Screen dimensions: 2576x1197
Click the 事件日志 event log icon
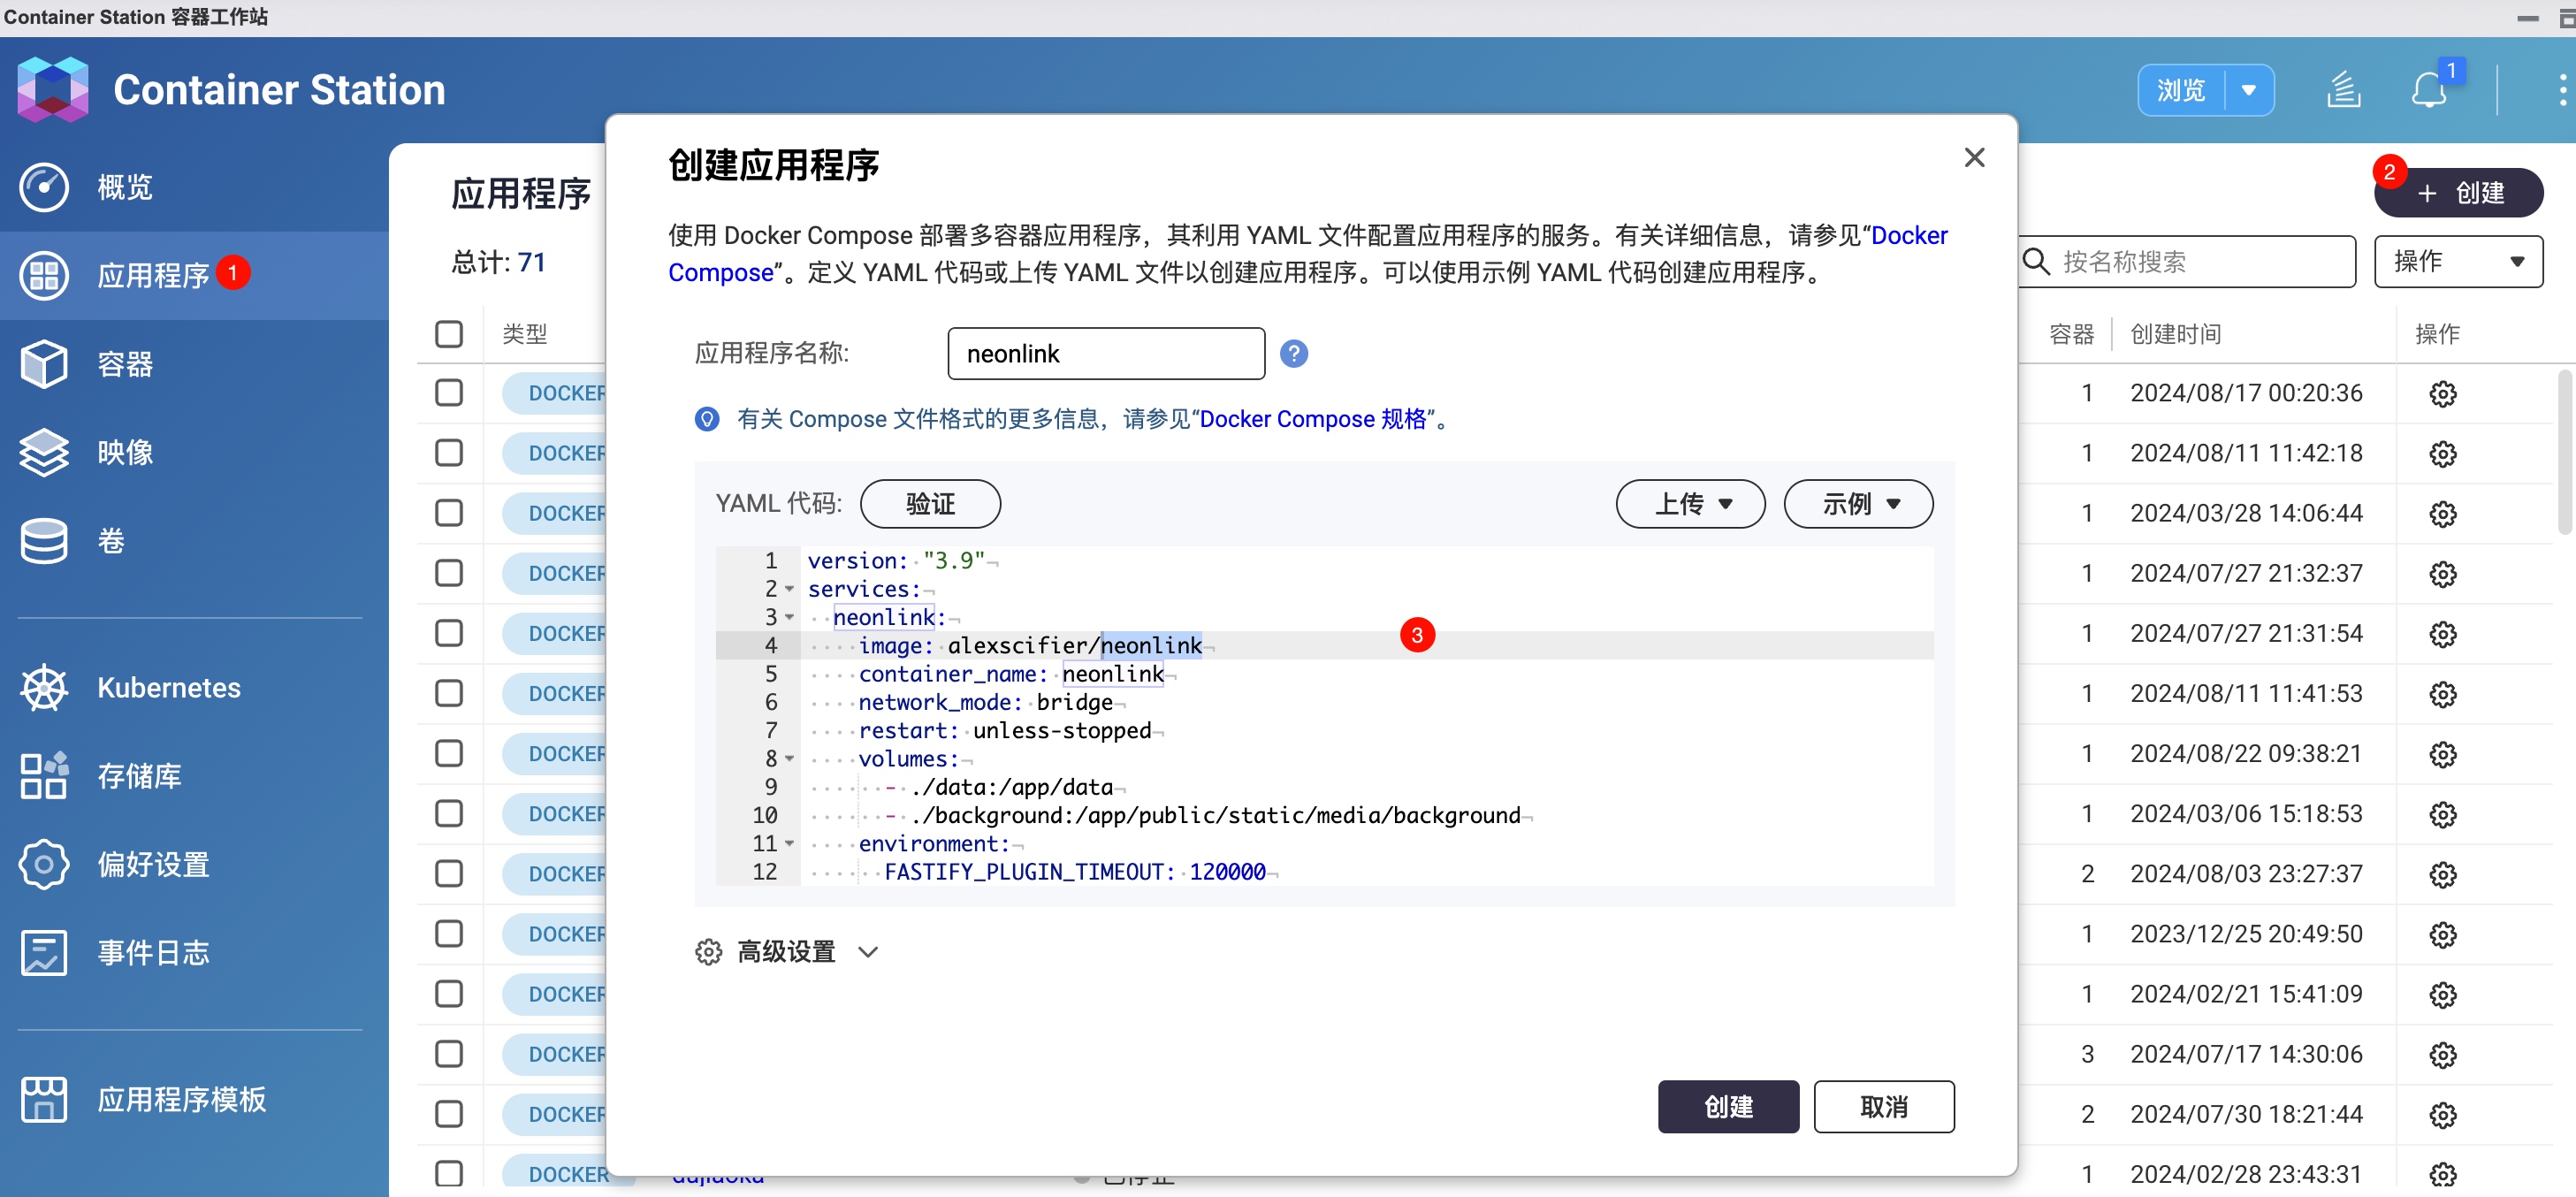(x=44, y=952)
